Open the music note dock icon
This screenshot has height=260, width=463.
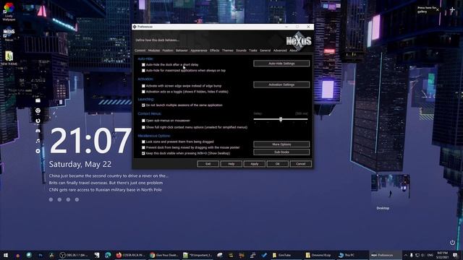[x=38, y=141]
